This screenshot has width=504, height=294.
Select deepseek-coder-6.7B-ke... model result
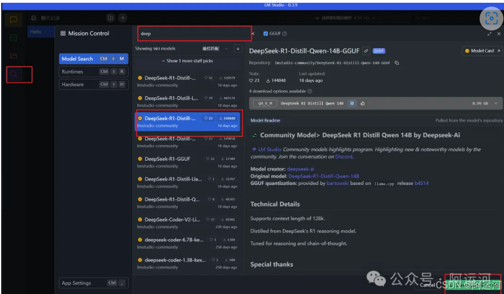click(187, 243)
